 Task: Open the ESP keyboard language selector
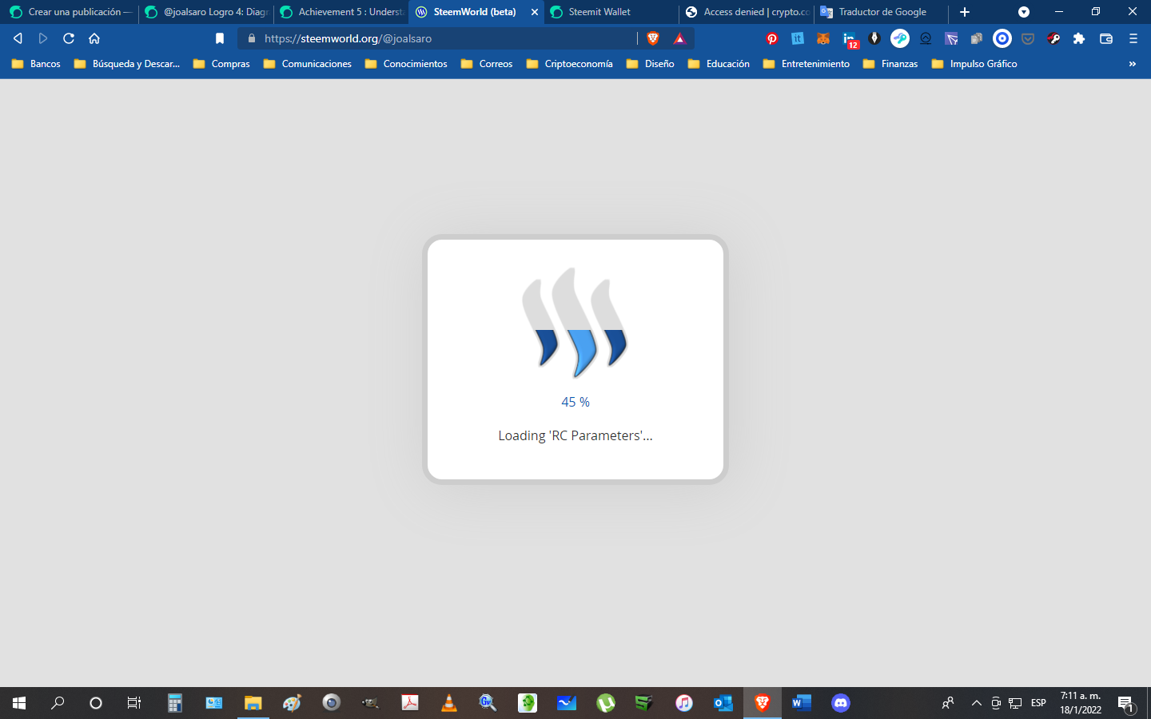pyautogui.click(x=1038, y=703)
